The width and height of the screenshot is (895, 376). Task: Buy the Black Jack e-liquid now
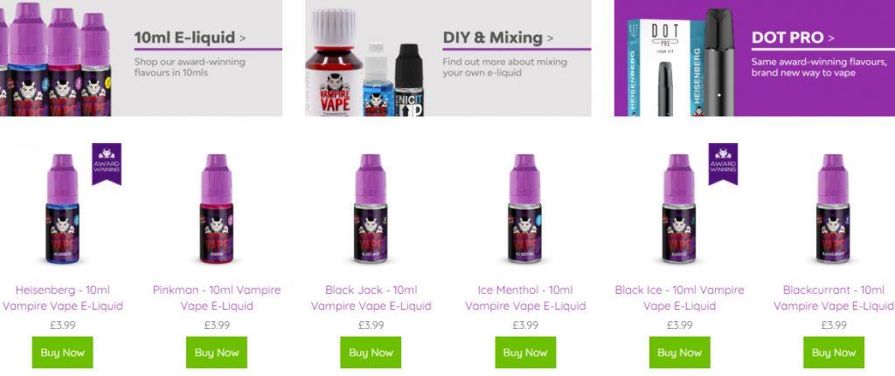pos(371,352)
